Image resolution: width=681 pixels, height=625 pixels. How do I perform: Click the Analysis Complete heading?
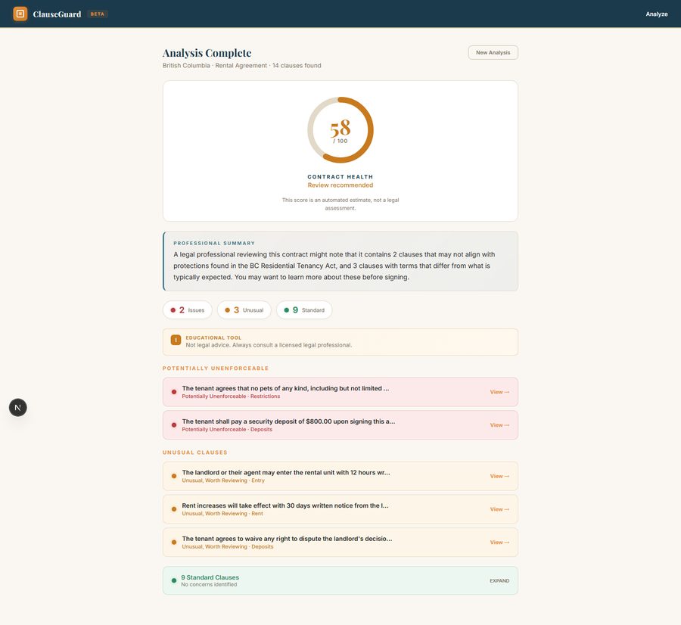click(207, 53)
